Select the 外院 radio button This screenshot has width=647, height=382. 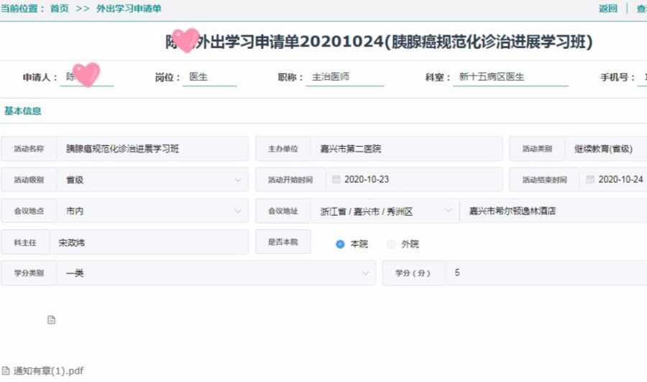[391, 245]
